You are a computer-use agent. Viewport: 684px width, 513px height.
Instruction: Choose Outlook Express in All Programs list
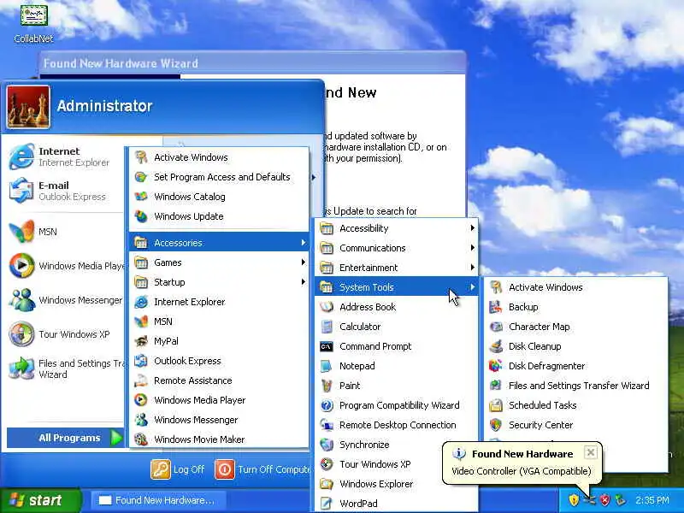[x=219, y=361]
